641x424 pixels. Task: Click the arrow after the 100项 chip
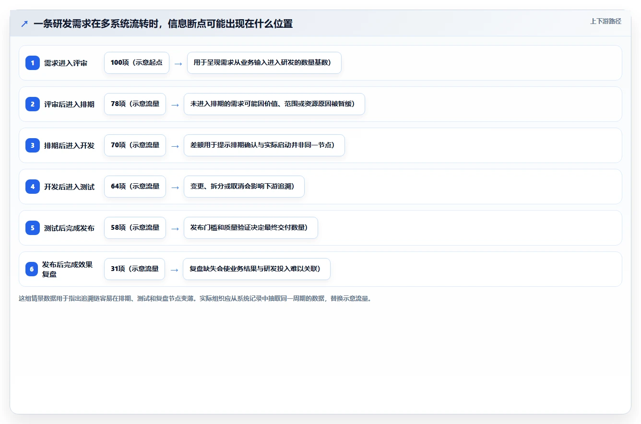tap(178, 63)
